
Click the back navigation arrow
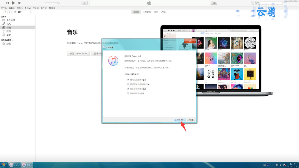(5, 12)
